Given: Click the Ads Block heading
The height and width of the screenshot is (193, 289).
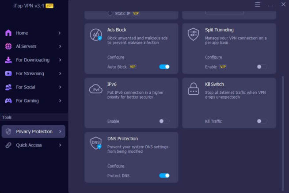Looking at the screenshot, I should (117, 30).
